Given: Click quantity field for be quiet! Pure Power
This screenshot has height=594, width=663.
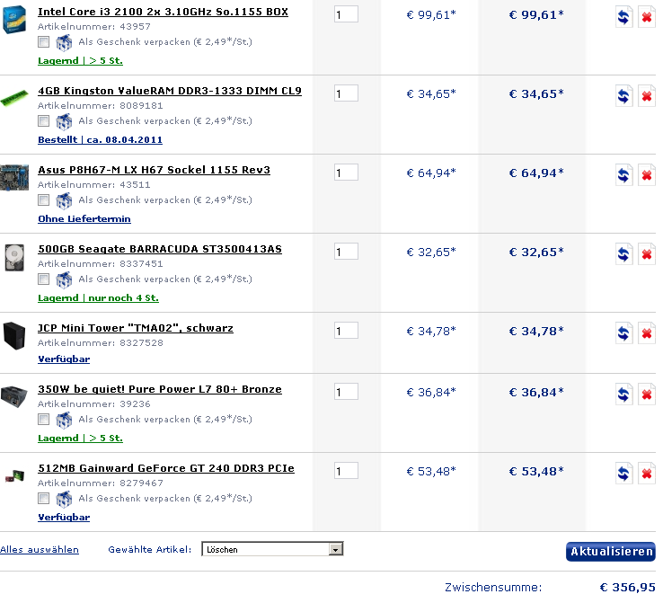Looking at the screenshot, I should [x=346, y=392].
